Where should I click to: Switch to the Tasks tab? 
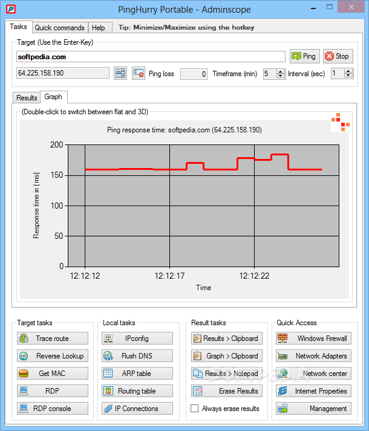(x=18, y=27)
